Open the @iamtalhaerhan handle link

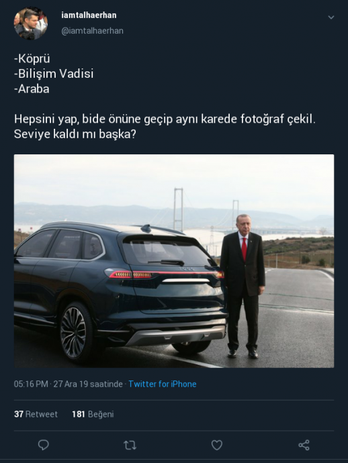(92, 31)
